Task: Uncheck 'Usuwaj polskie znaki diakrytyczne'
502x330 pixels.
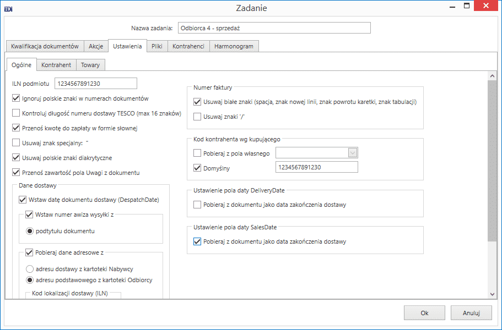Action: [x=16, y=157]
